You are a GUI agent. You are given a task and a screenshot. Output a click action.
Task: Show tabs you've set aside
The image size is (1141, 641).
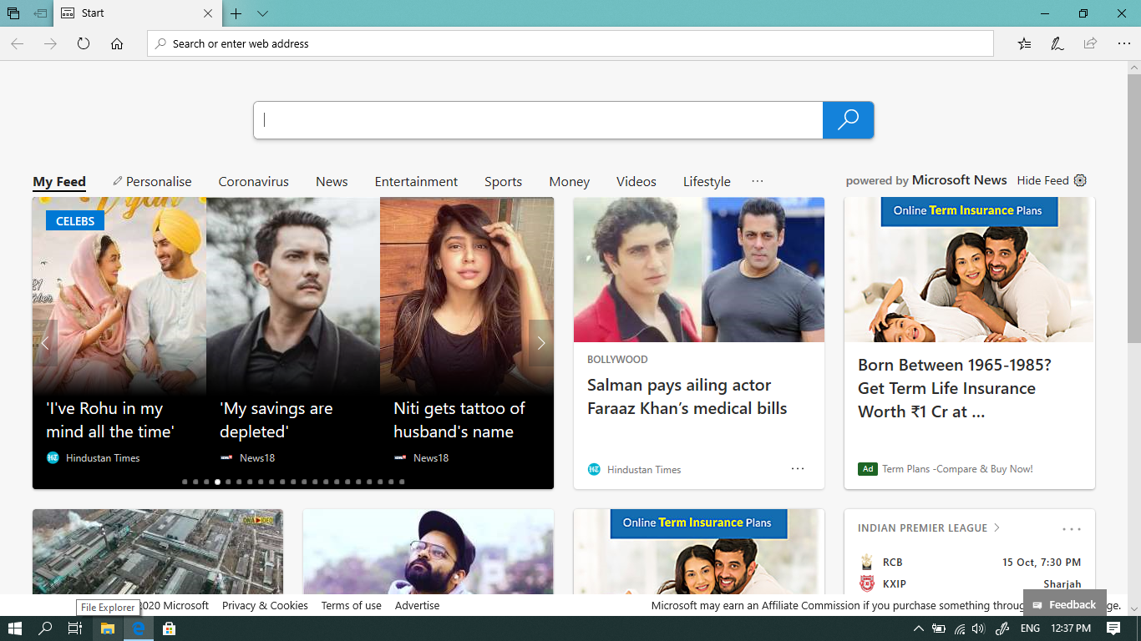click(x=13, y=13)
